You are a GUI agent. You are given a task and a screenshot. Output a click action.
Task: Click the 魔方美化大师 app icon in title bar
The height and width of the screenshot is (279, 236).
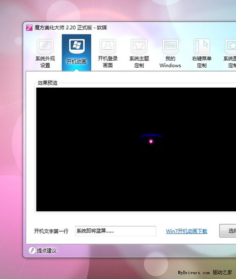(29, 28)
